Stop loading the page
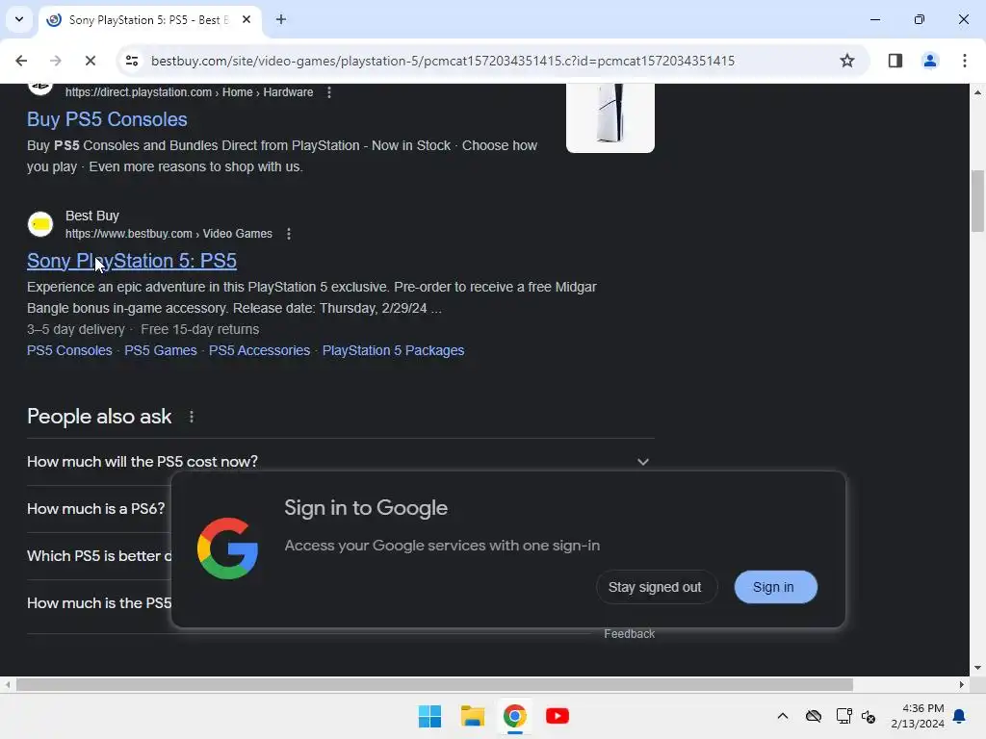 [90, 61]
